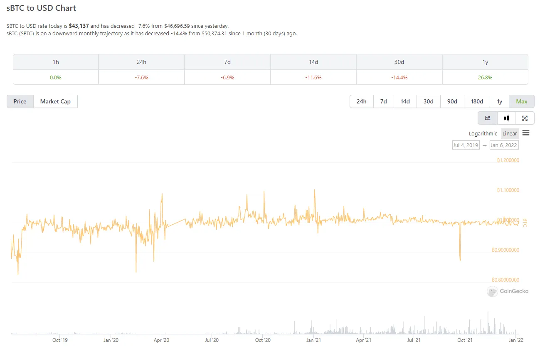Screen dimensions: 540x351
Task: Click the -6.9% 7d change value
Action: [227, 77]
